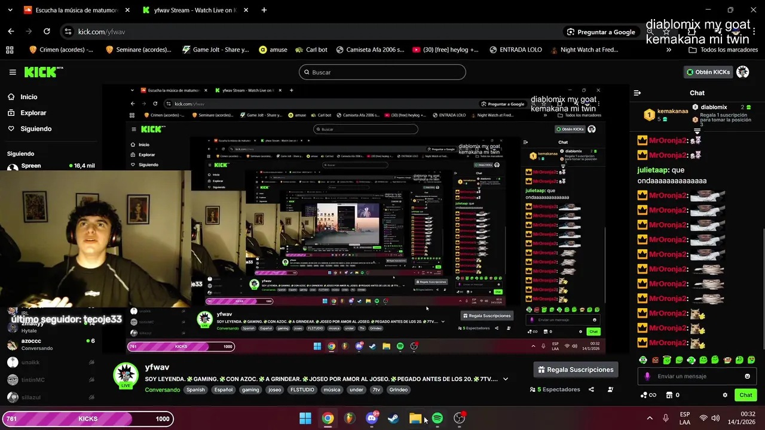Open FL Studio from the taskbar
Image resolution: width=765 pixels, height=430 pixels.
point(350,418)
